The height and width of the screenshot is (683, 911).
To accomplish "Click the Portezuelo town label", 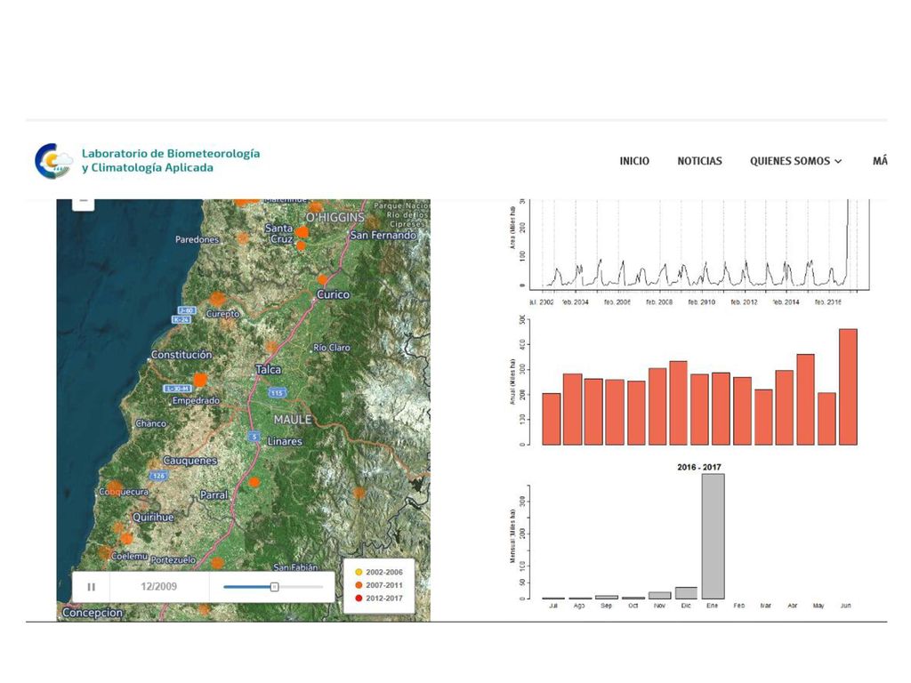I will [x=173, y=560].
